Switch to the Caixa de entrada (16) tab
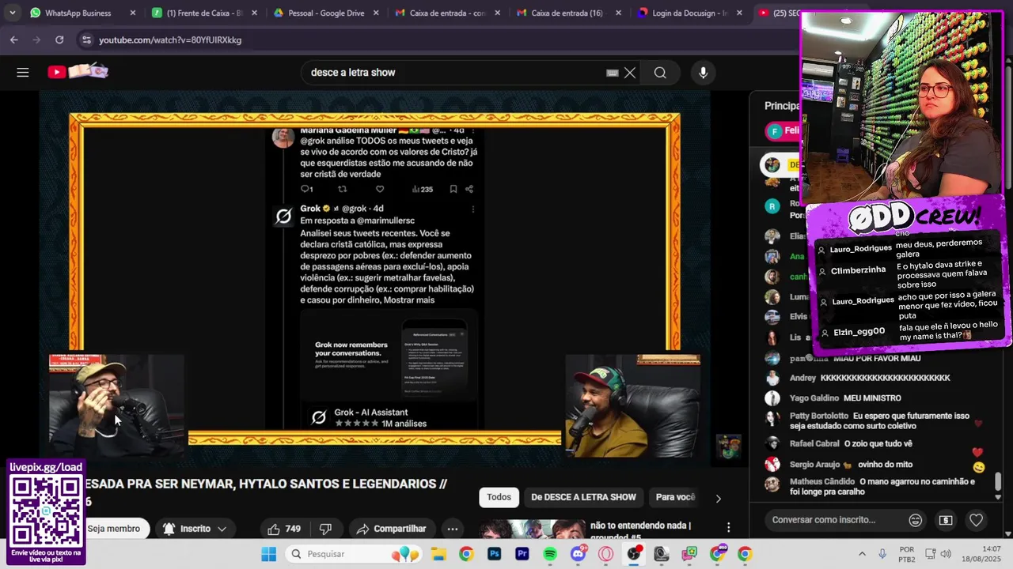 click(567, 13)
